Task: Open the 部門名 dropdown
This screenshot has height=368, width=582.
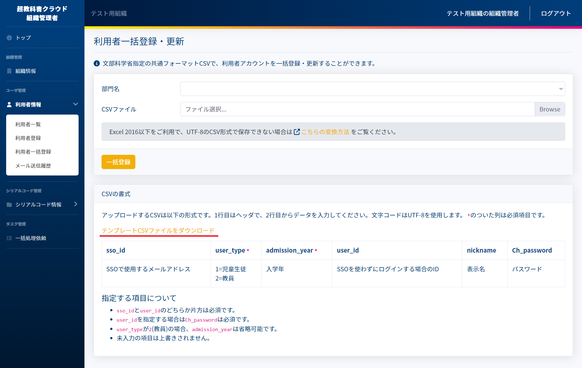Action: 373,89
